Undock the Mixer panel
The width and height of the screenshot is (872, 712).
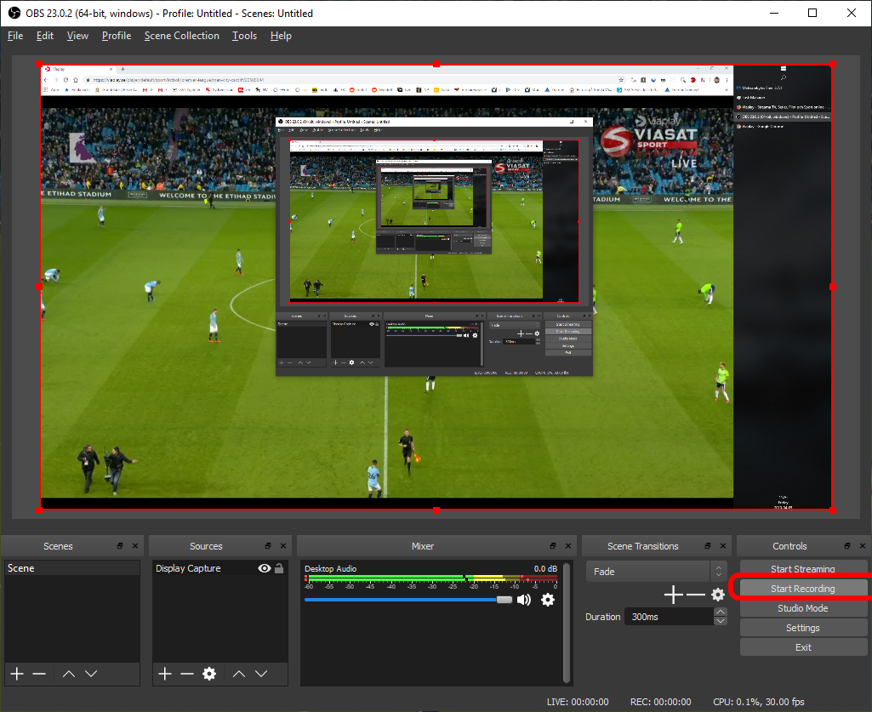click(553, 545)
